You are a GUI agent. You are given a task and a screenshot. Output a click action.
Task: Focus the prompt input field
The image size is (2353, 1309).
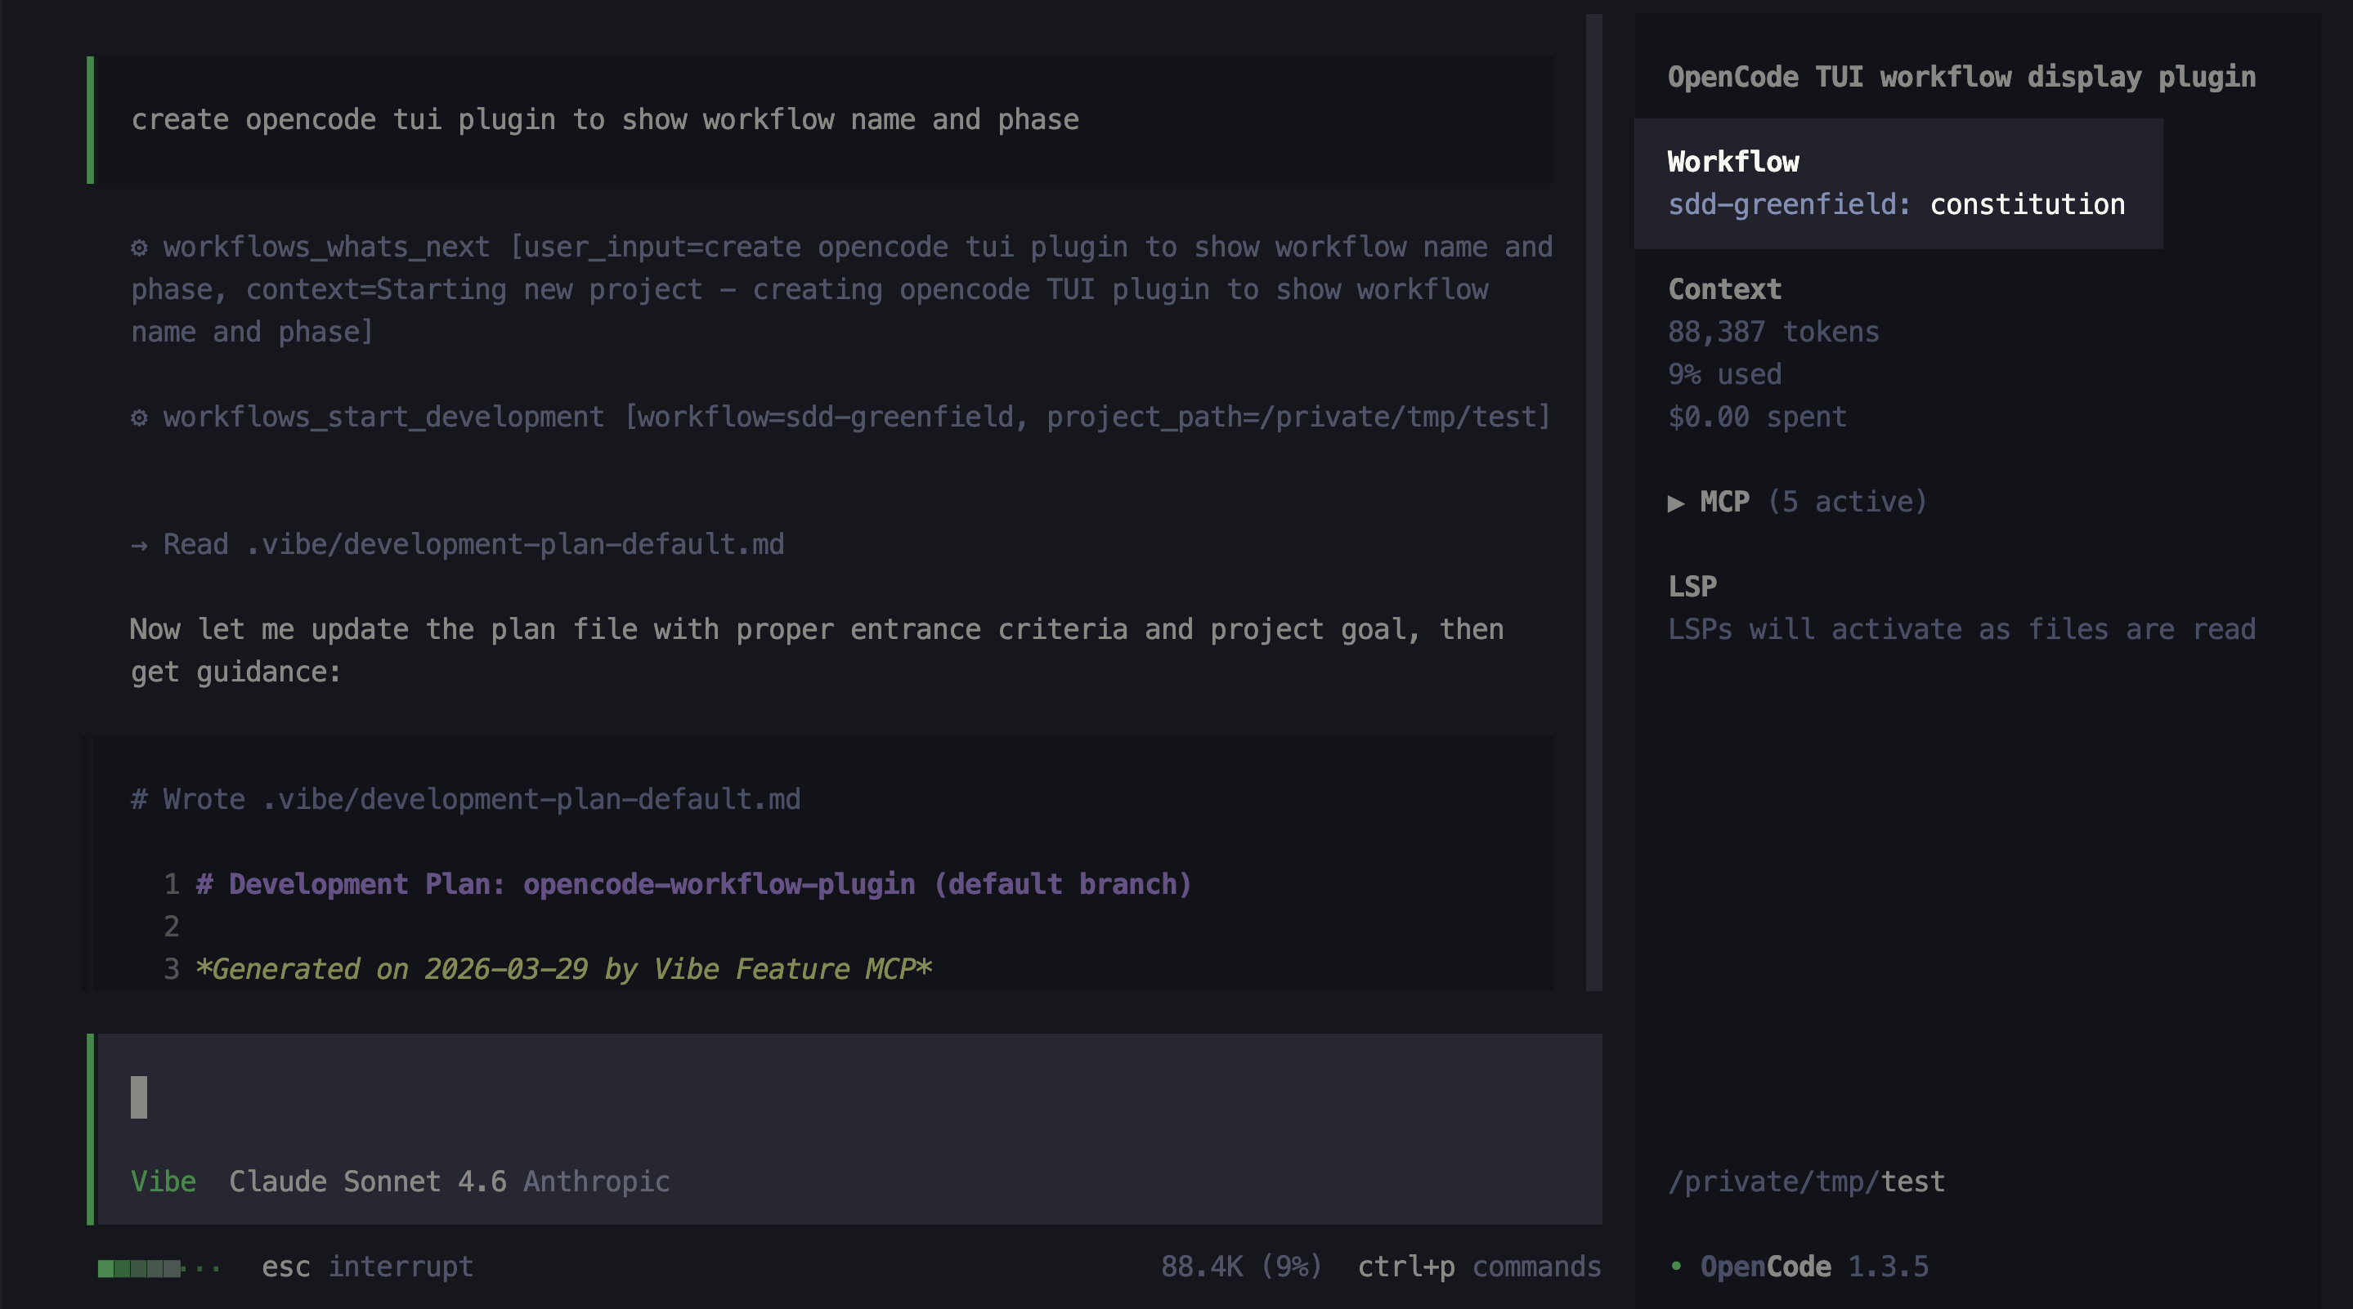(849, 1097)
